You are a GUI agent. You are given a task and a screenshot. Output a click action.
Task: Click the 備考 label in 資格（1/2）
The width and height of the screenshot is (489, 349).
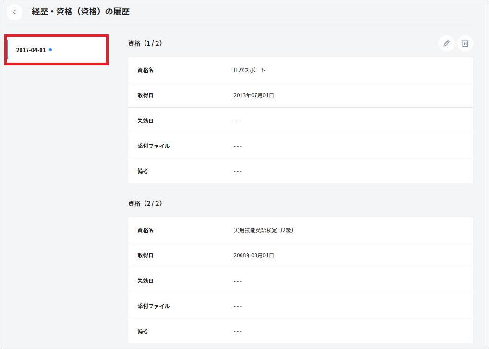[143, 171]
